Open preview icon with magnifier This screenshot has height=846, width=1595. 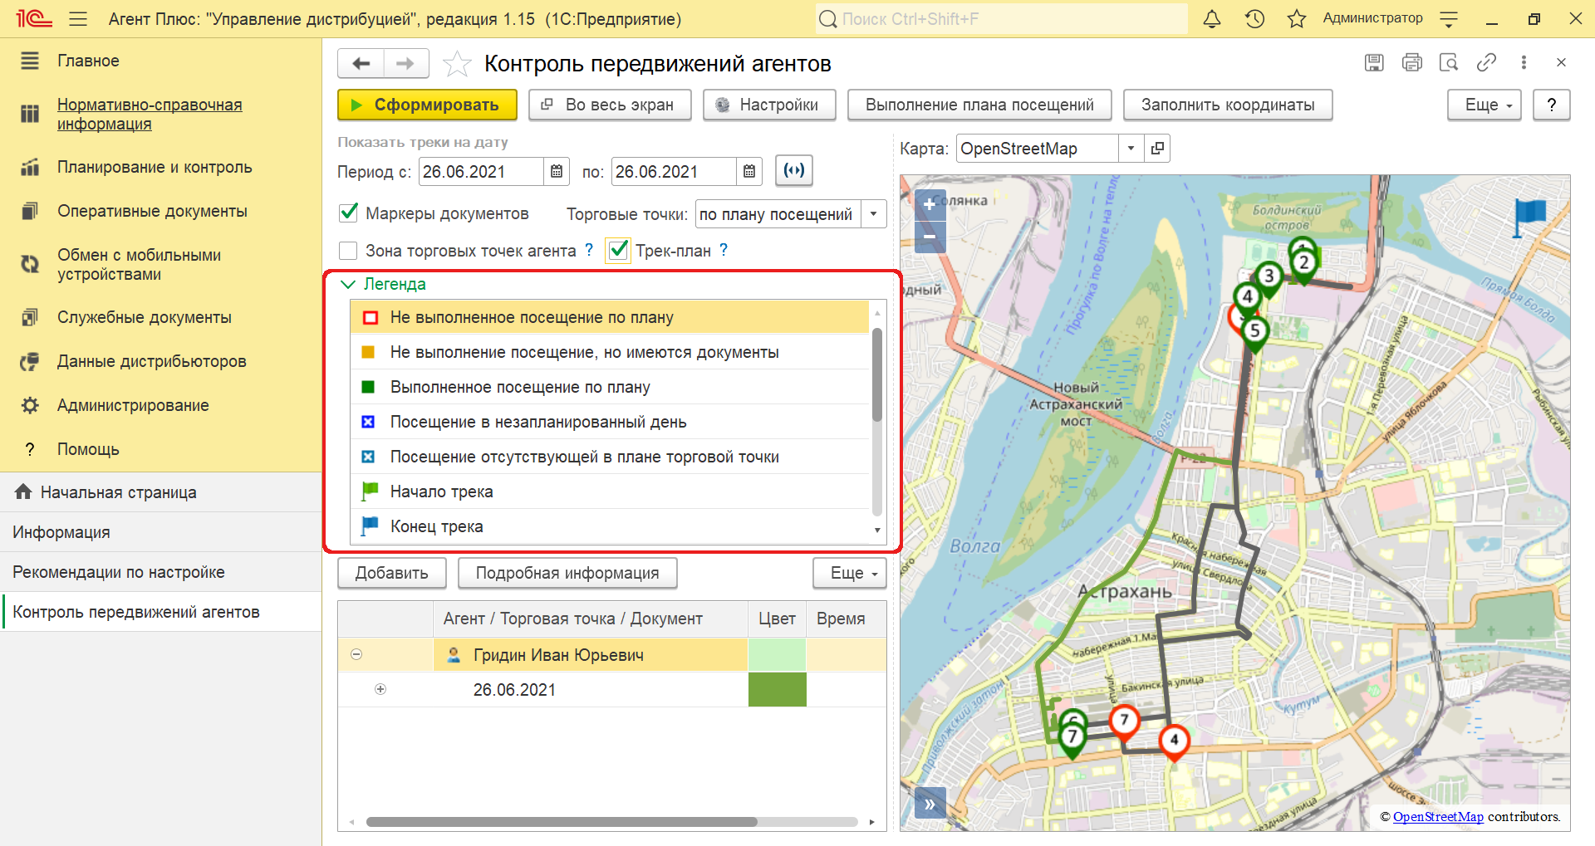pos(1449,62)
